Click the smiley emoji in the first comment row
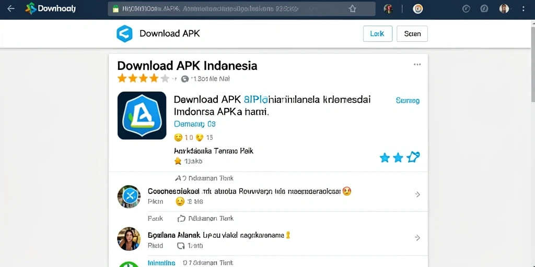 [x=180, y=202]
